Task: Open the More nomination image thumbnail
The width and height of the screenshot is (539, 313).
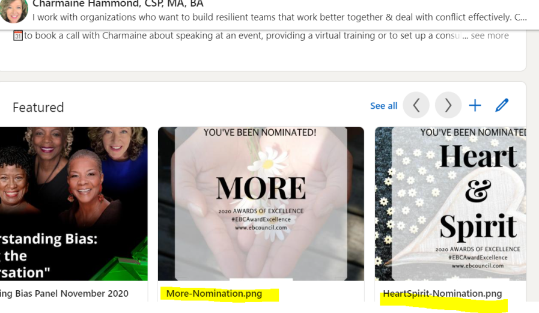Action: 261,204
